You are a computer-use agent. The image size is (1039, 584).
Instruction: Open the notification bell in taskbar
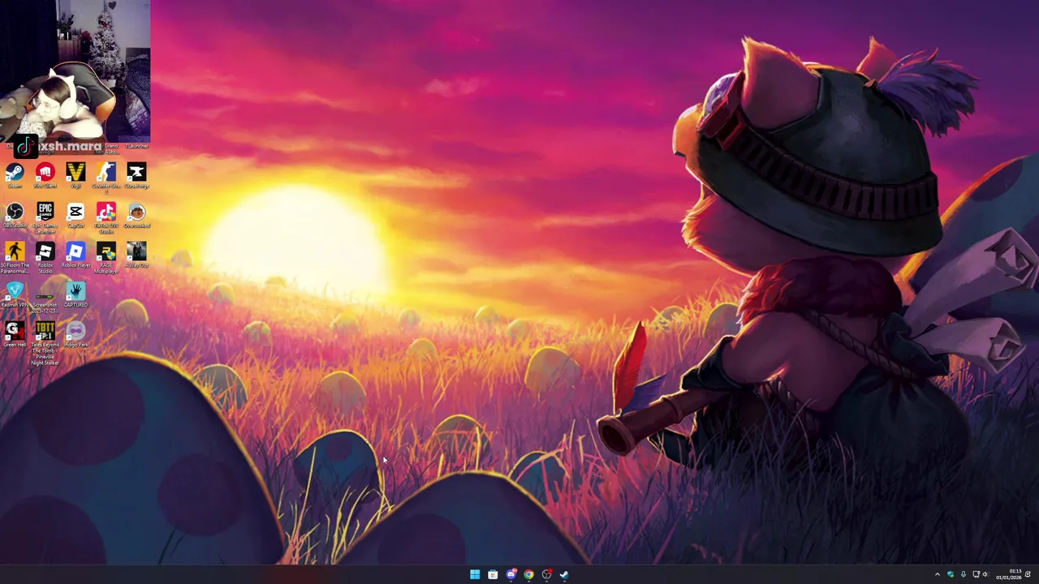pos(1028,574)
